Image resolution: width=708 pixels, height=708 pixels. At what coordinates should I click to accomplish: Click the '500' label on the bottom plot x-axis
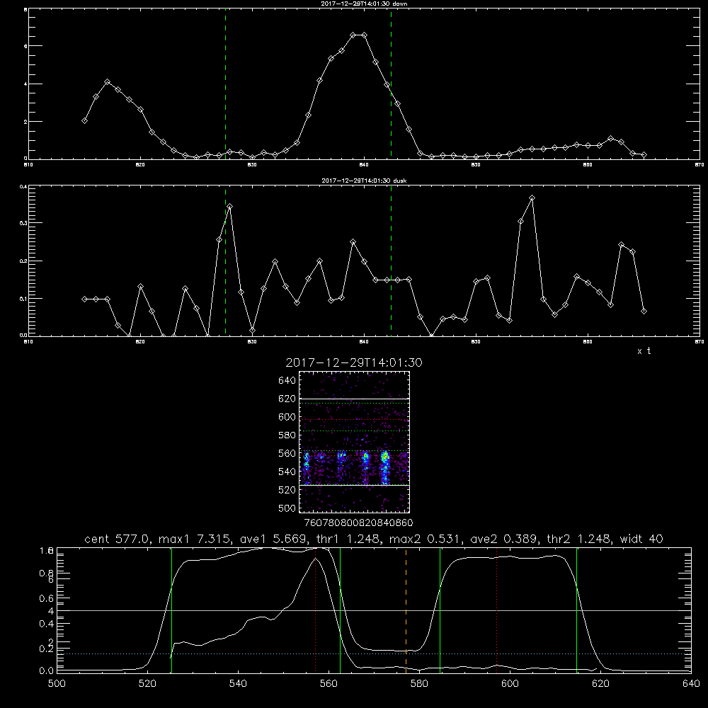click(x=57, y=683)
